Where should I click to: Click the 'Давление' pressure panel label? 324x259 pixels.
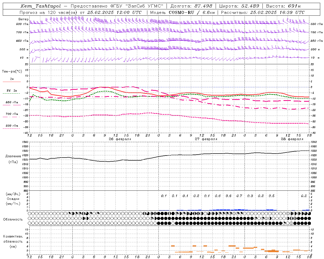13,156
